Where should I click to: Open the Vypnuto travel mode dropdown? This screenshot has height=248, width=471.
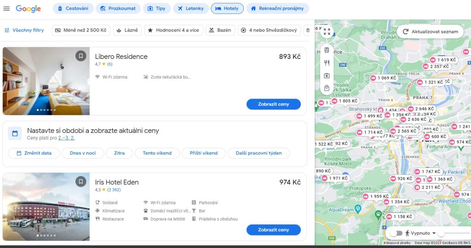coord(420,233)
